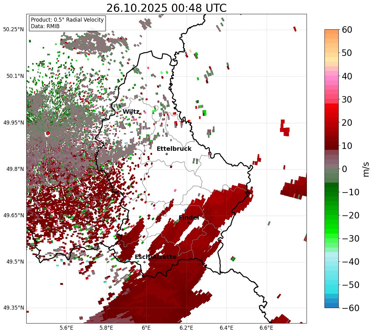Viewport: 373px width, 334px height.
Task: Click the cross marker below the Ettelbruck label
Action: pyautogui.click(x=167, y=154)
